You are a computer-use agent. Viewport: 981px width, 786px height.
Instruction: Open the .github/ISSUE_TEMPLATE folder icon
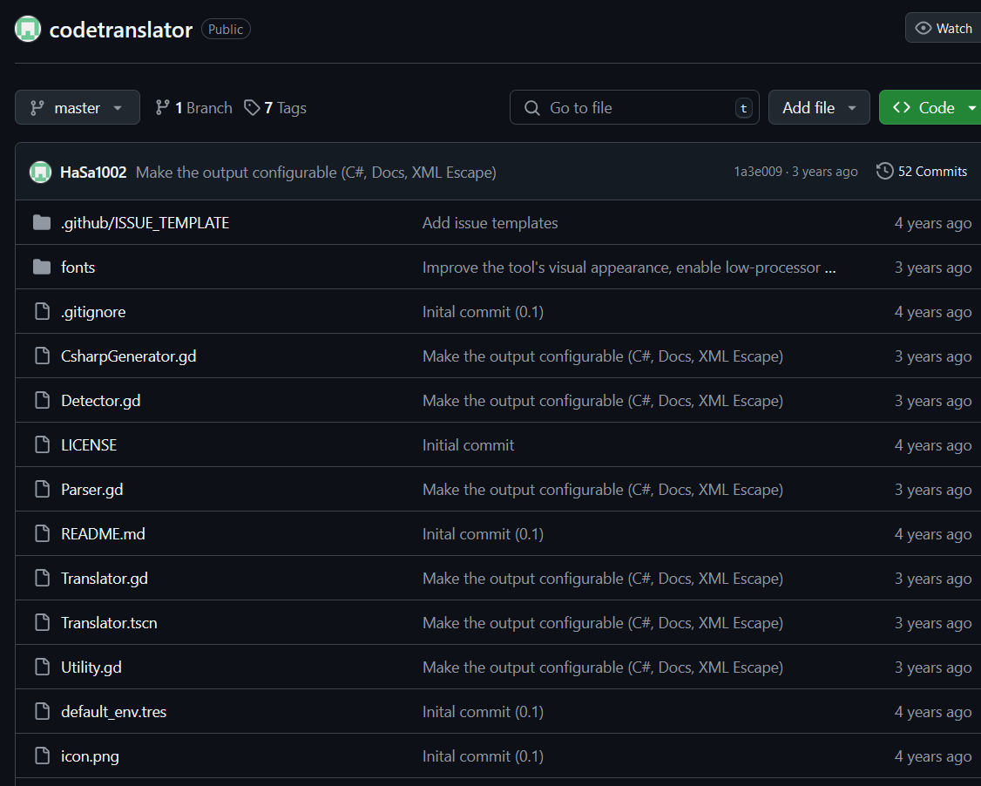[42, 223]
